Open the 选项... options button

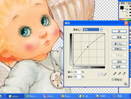click(119, 67)
